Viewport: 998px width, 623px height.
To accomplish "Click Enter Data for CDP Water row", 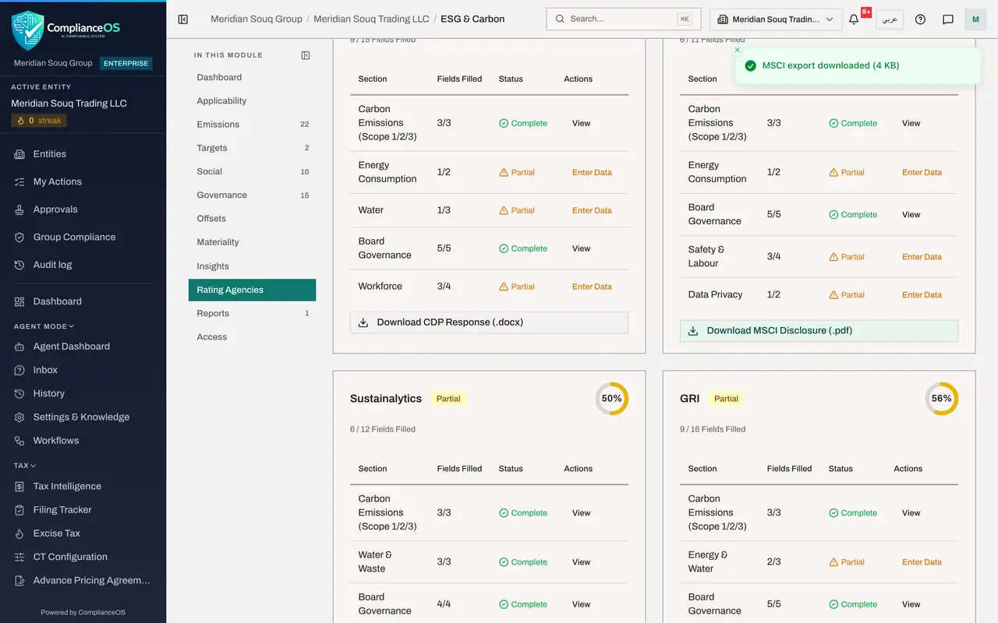I will point(592,210).
